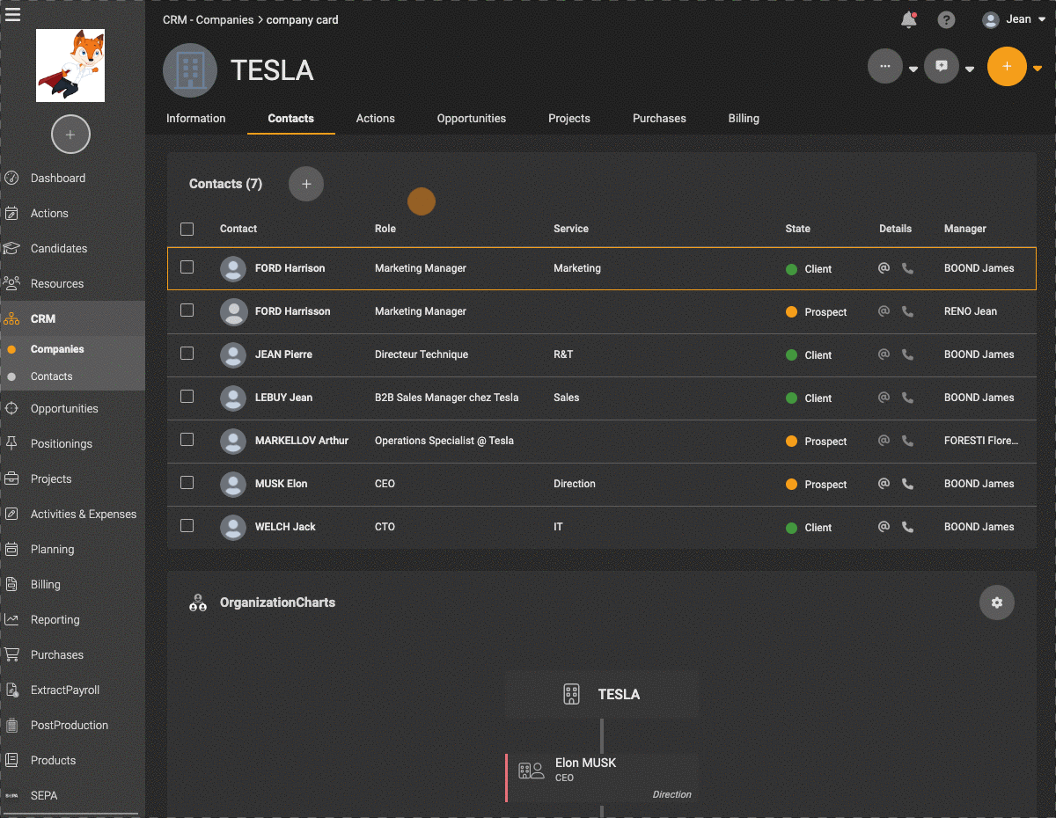Click email icon for MUSK Elon

tap(884, 484)
